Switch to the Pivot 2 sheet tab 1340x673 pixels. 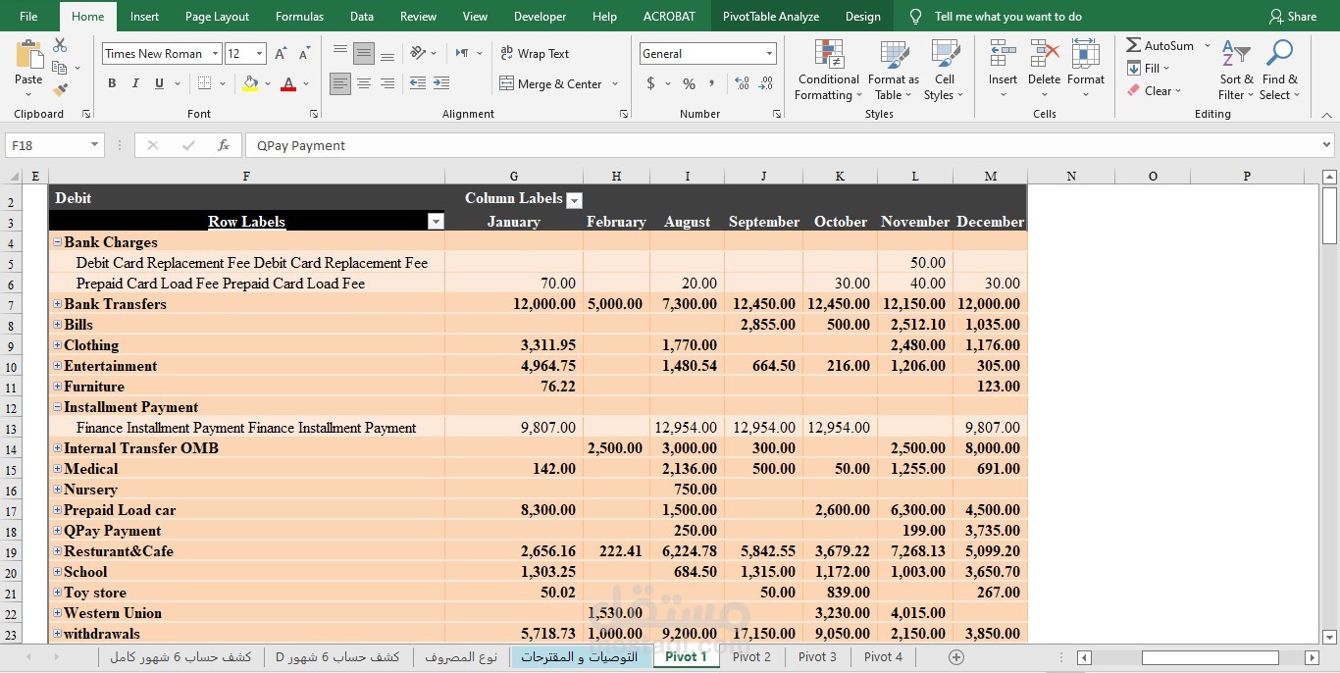click(751, 657)
